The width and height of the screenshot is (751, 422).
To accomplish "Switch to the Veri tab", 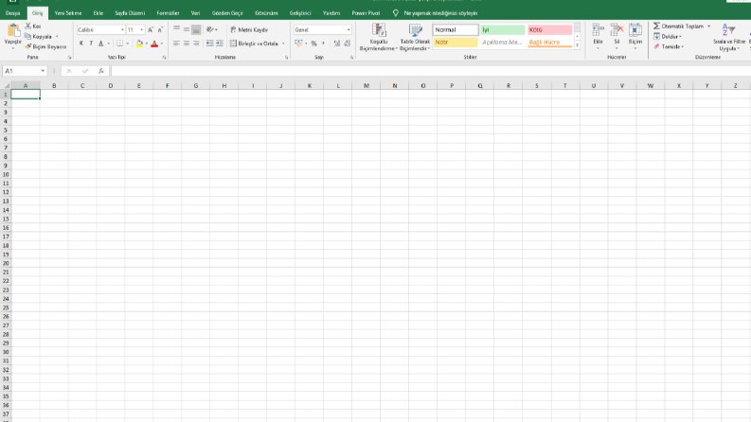I will coord(195,13).
